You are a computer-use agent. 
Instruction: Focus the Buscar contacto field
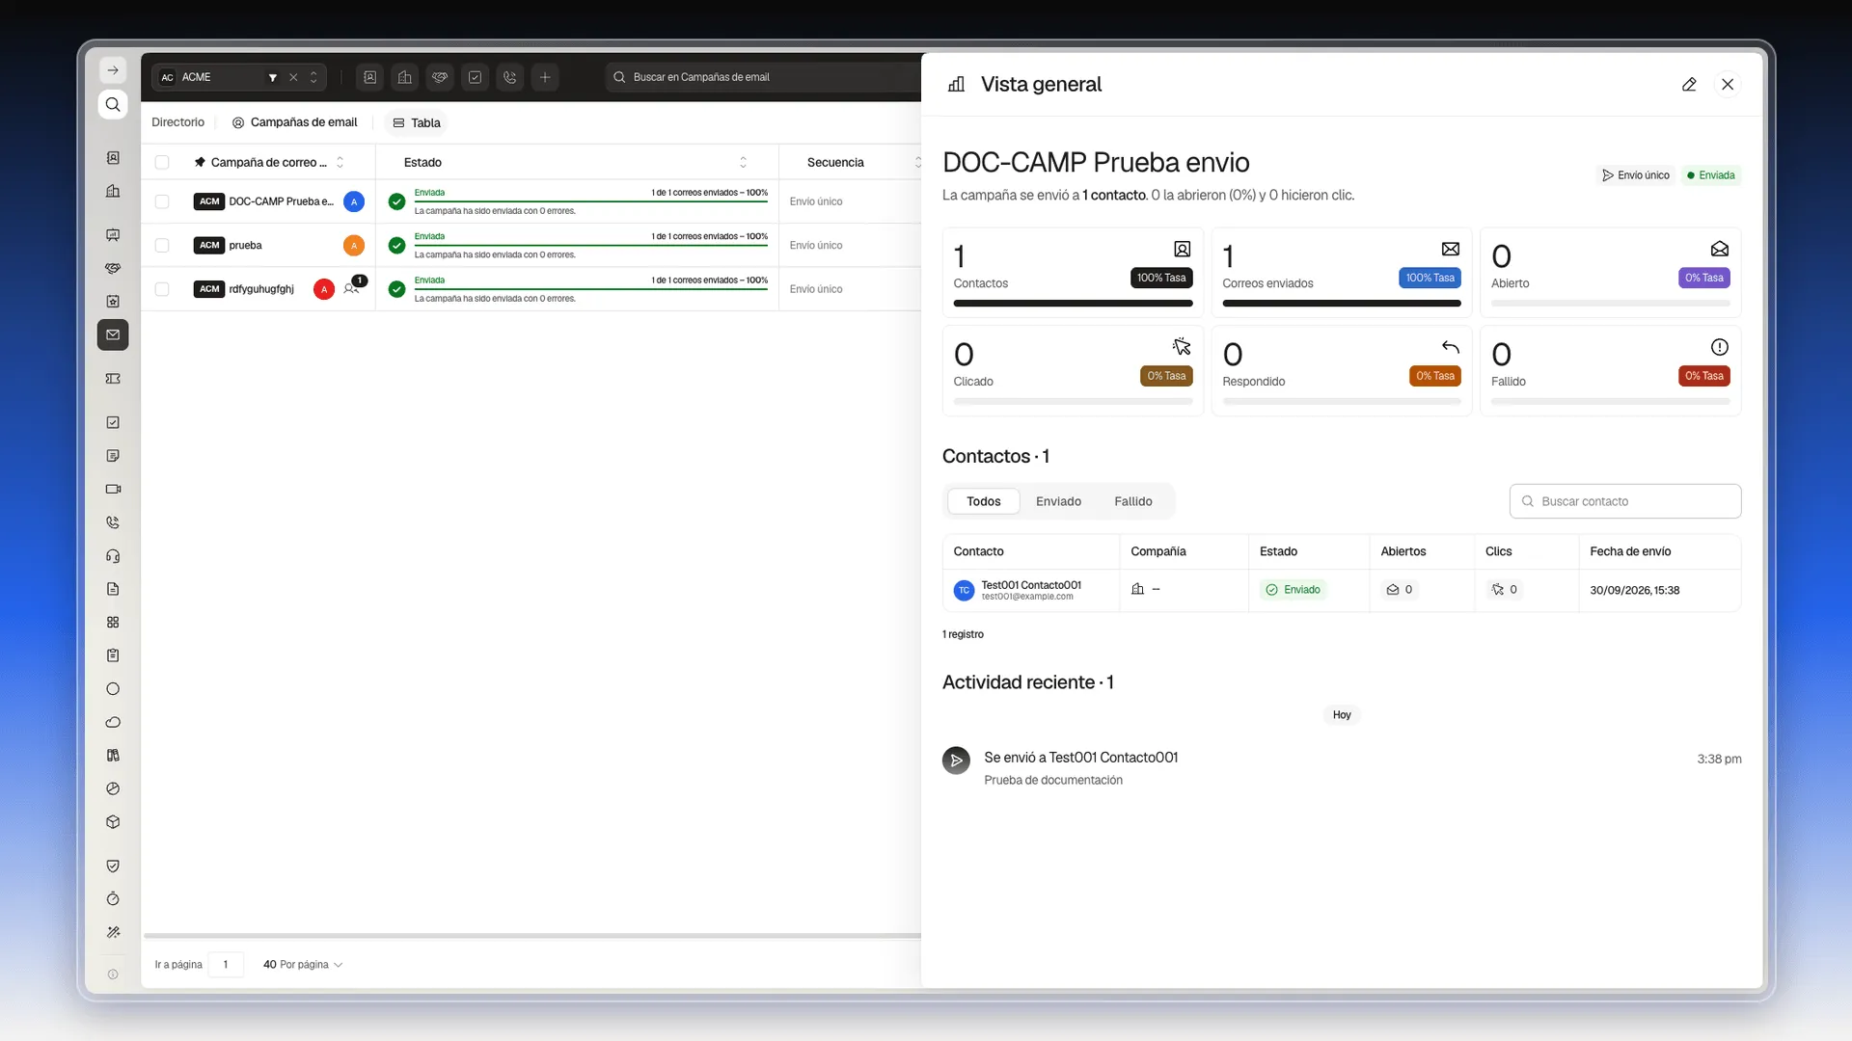pos(1624,501)
